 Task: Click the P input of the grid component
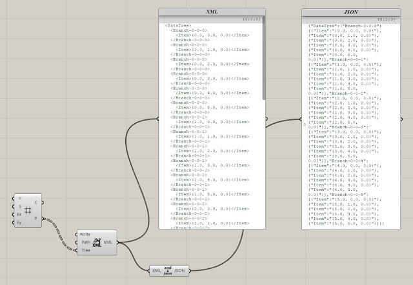tap(19, 199)
